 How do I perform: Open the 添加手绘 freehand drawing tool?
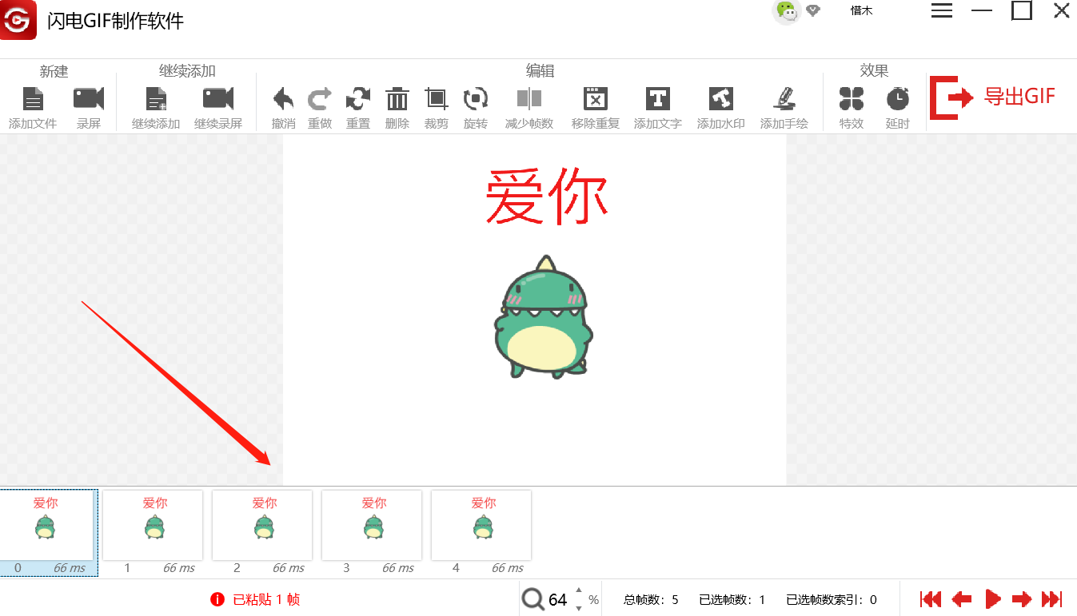click(x=784, y=99)
